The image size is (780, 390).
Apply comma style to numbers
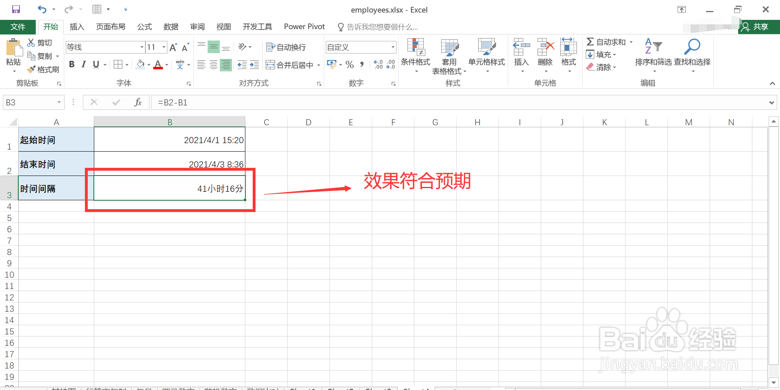pos(362,64)
